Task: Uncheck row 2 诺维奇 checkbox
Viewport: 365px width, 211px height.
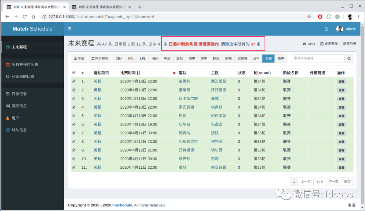Action: click(x=74, y=90)
